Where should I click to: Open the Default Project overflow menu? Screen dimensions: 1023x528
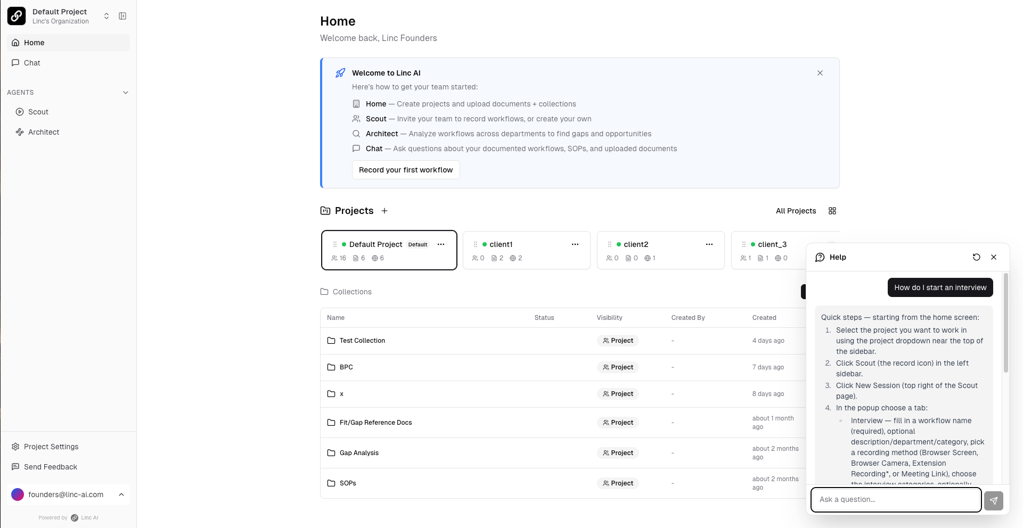441,244
